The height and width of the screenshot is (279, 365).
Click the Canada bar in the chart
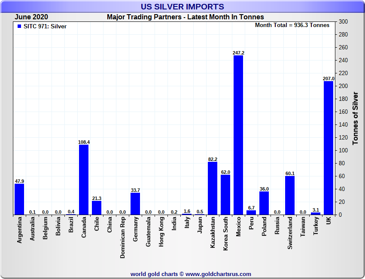84,180
